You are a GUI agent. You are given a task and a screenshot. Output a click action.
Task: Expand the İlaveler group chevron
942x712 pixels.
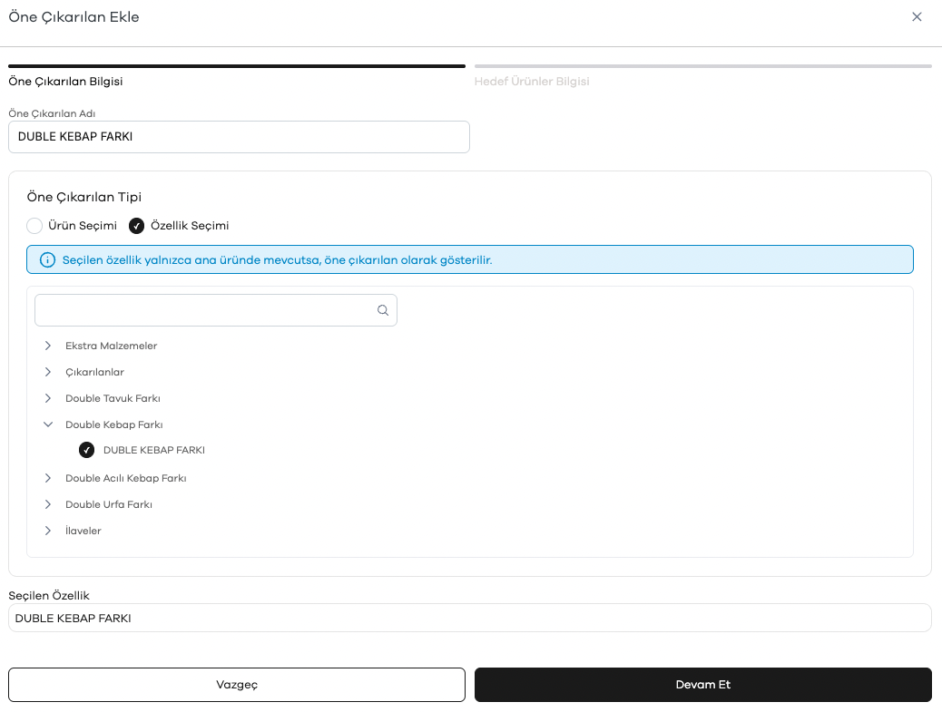coord(48,531)
